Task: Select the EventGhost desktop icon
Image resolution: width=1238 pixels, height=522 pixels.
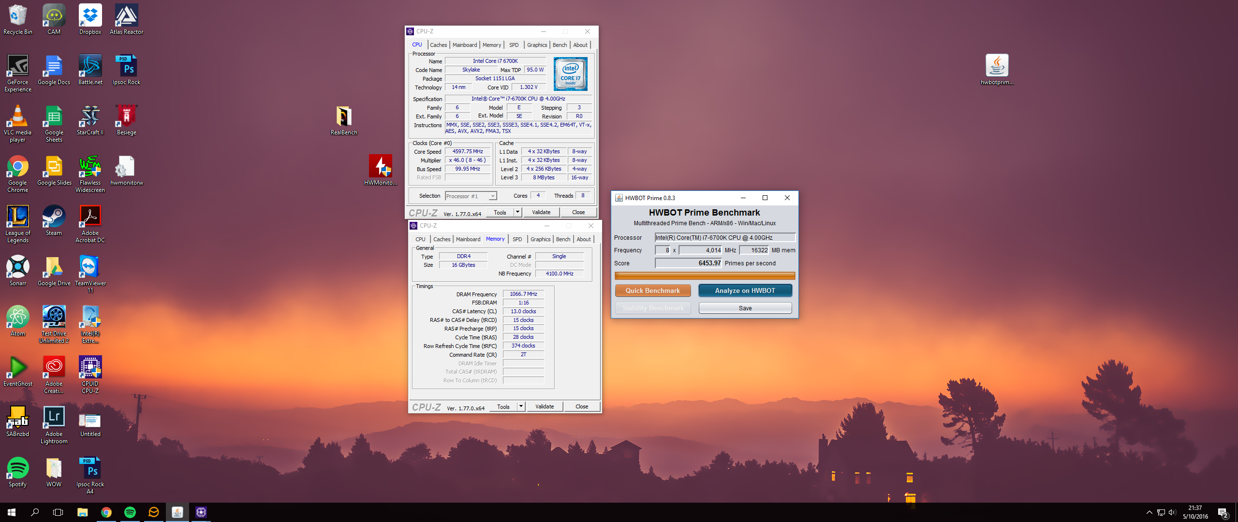Action: click(18, 371)
